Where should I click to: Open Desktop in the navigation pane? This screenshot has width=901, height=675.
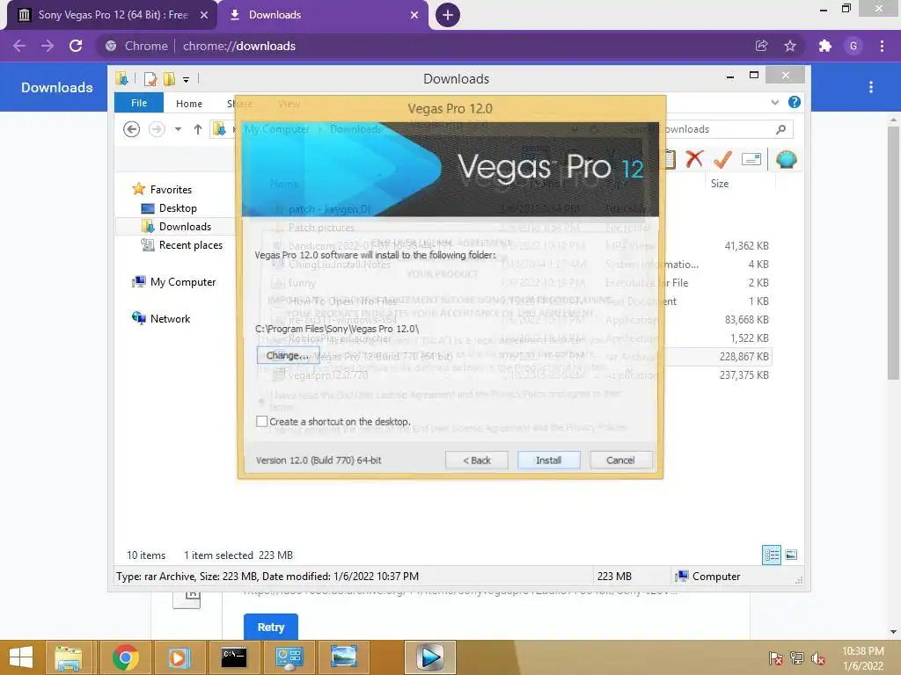tap(178, 208)
